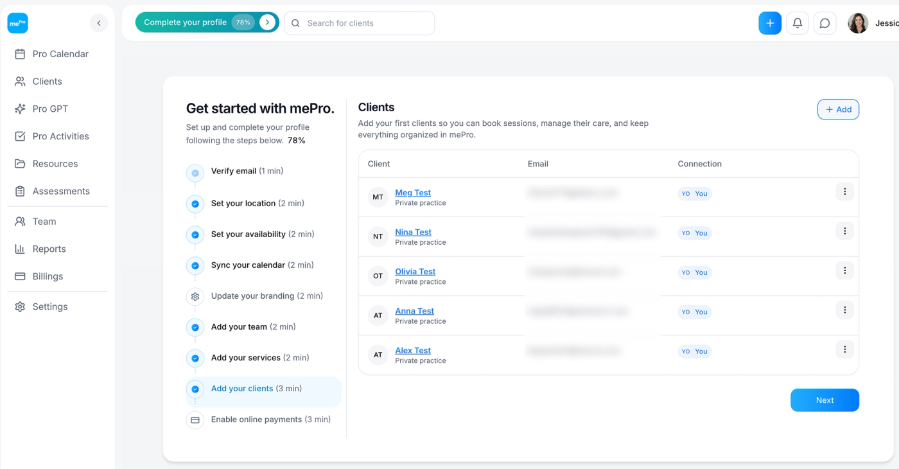This screenshot has height=469, width=899.
Task: Open the three-dot menu for Olivia Test
Action: click(x=844, y=270)
